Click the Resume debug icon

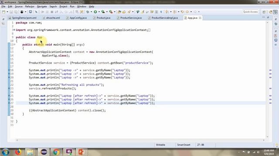pyautogui.click(x=42, y=12)
